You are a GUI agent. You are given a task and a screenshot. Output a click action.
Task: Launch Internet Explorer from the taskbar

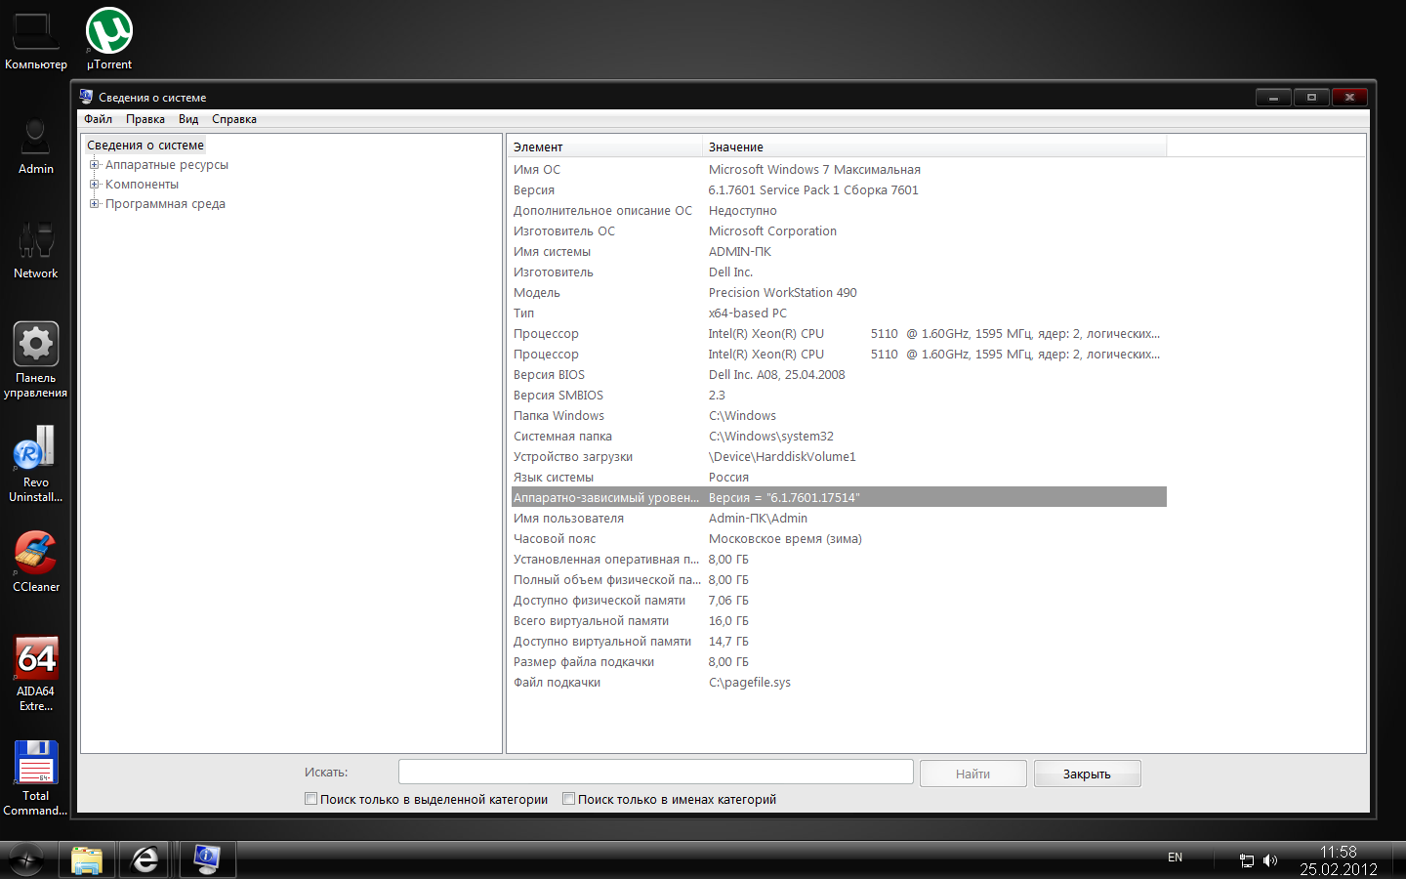coord(146,859)
